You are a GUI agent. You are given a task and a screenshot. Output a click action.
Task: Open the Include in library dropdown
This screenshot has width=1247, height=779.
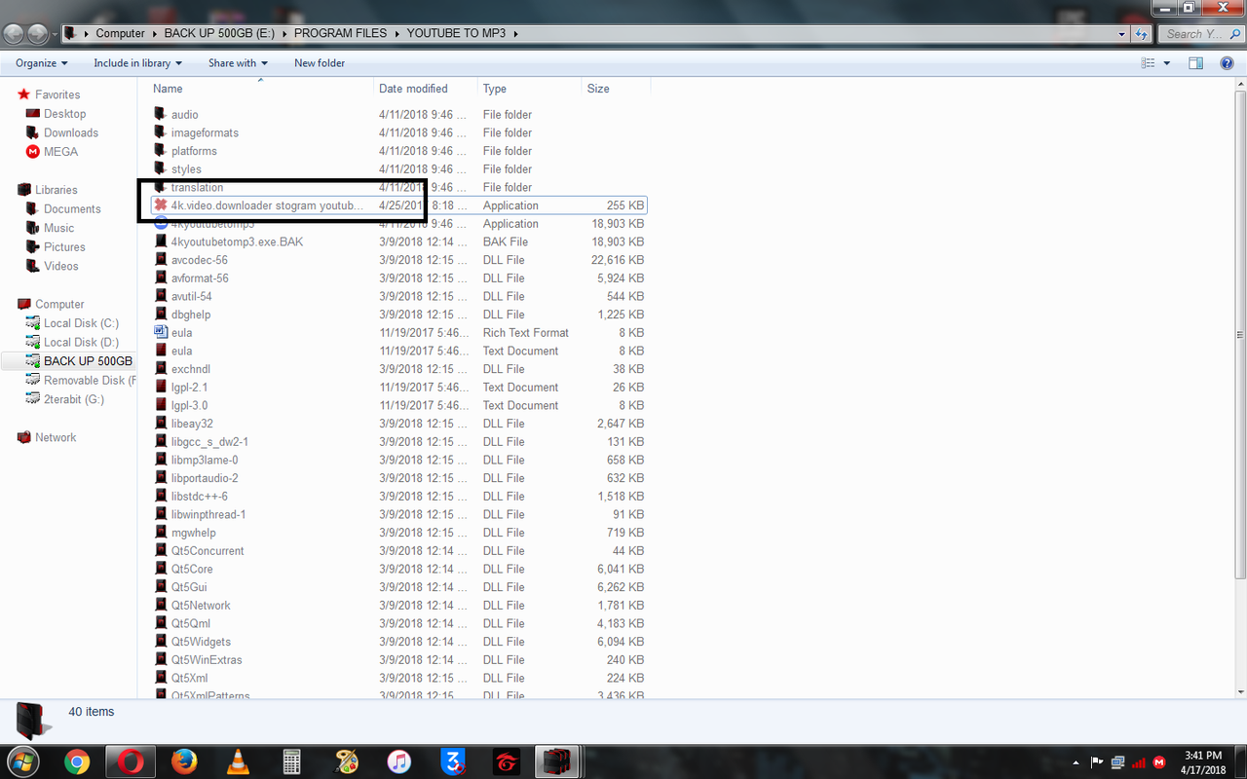138,63
